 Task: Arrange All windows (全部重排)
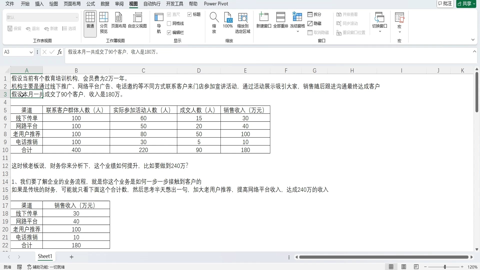[280, 20]
